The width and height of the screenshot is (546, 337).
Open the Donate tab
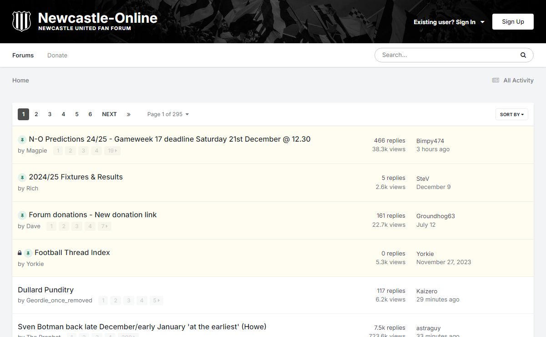click(57, 55)
